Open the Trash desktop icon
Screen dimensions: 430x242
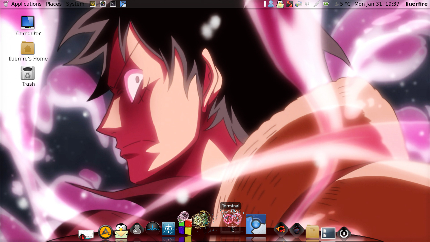(28, 76)
